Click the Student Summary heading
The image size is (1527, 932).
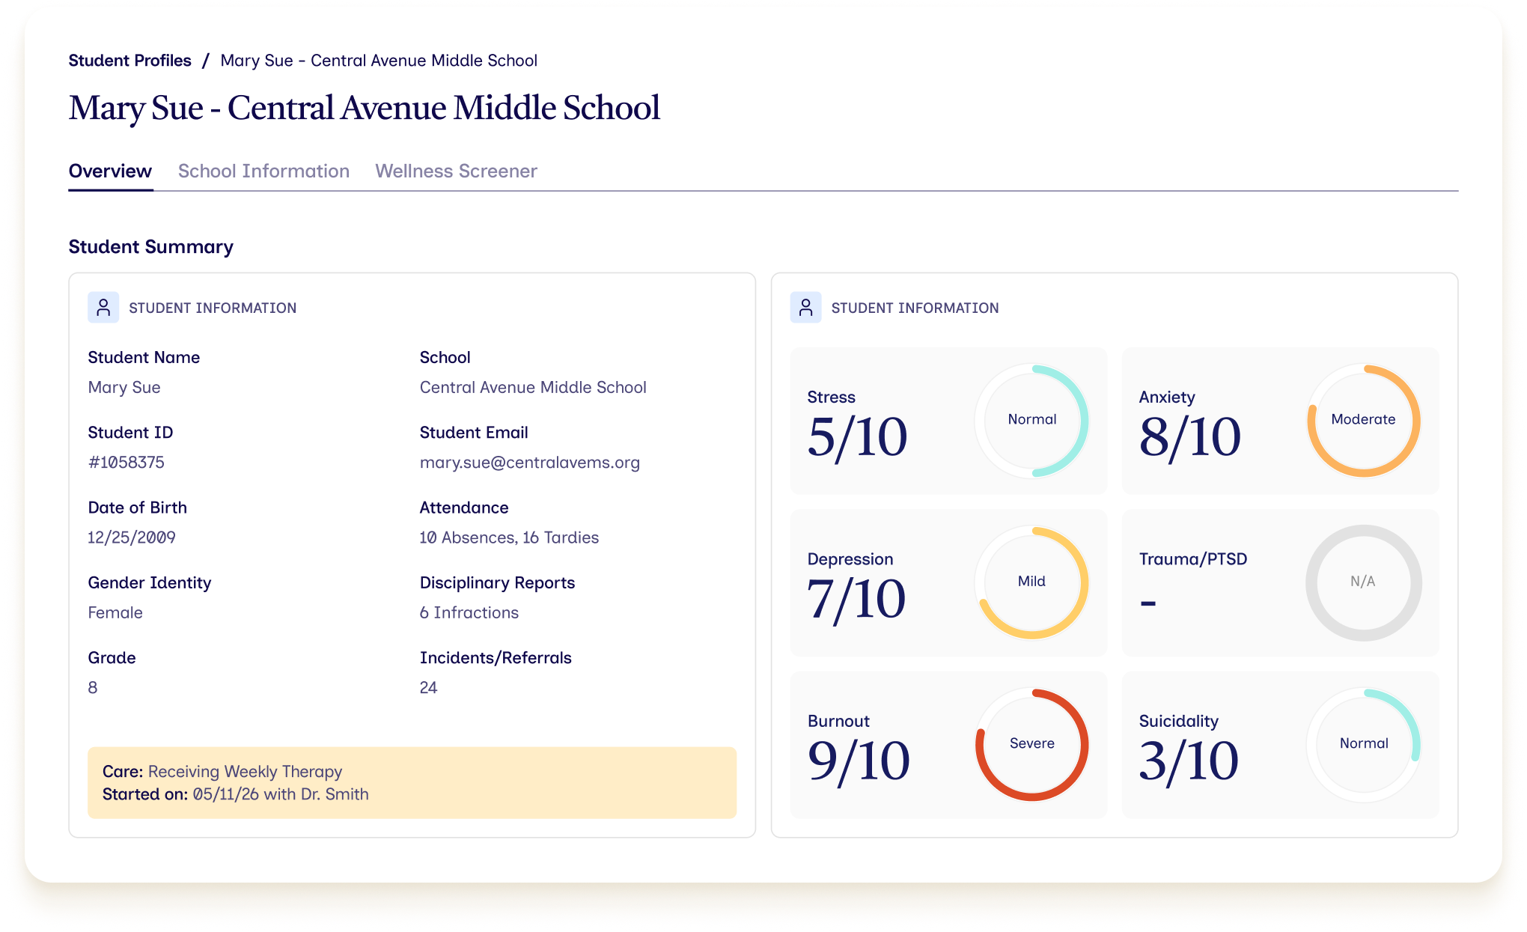[151, 247]
